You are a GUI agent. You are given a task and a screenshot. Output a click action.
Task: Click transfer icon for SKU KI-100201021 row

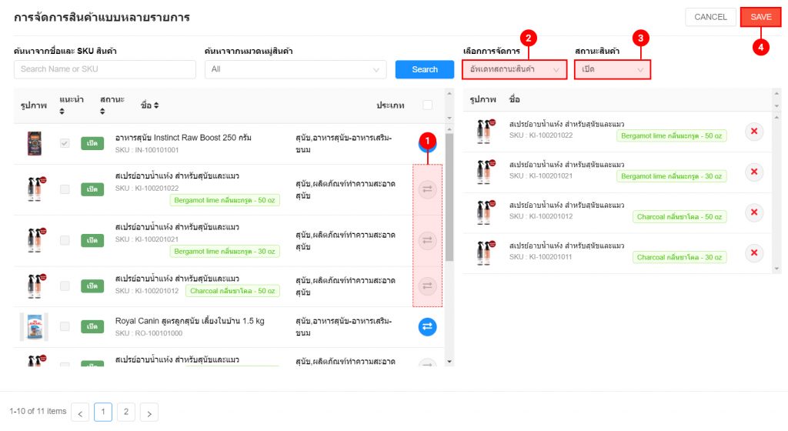click(x=427, y=241)
